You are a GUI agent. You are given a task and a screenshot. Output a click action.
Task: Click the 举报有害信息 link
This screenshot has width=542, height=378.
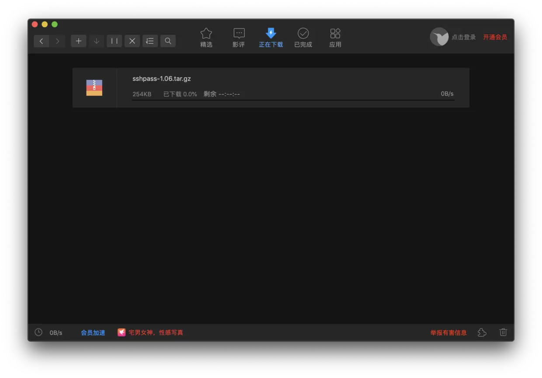(x=448, y=333)
